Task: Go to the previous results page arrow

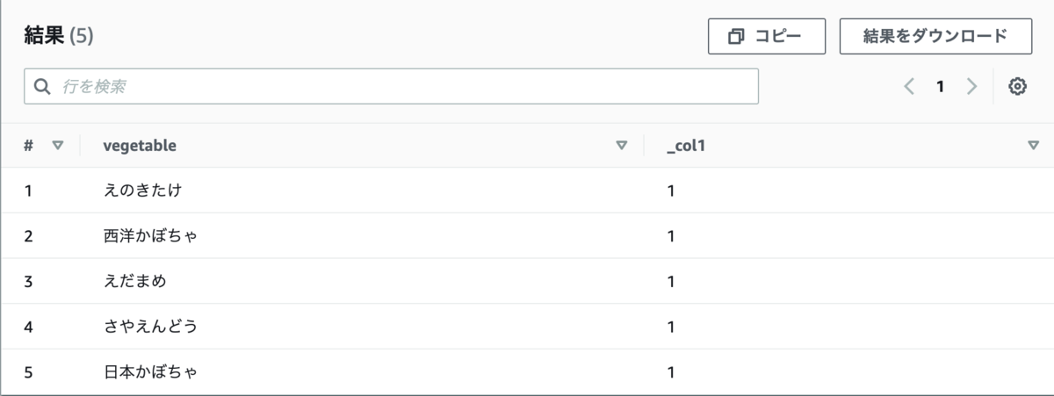Action: click(x=909, y=86)
